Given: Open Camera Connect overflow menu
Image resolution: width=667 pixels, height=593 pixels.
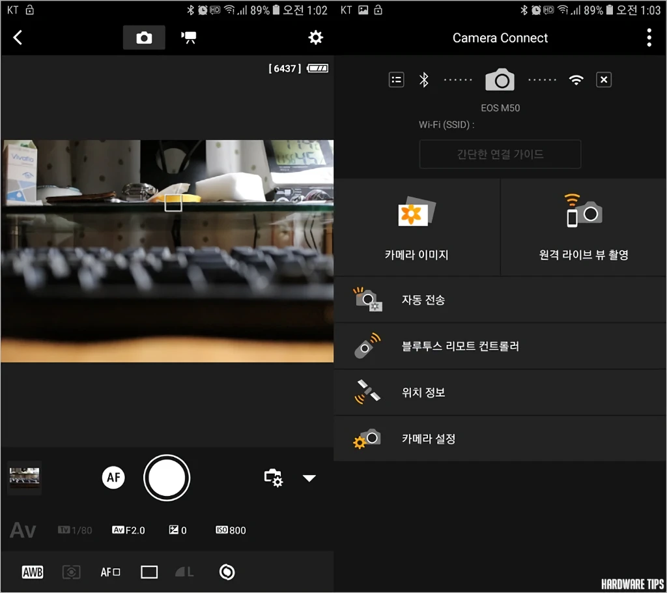Looking at the screenshot, I should pyautogui.click(x=649, y=37).
